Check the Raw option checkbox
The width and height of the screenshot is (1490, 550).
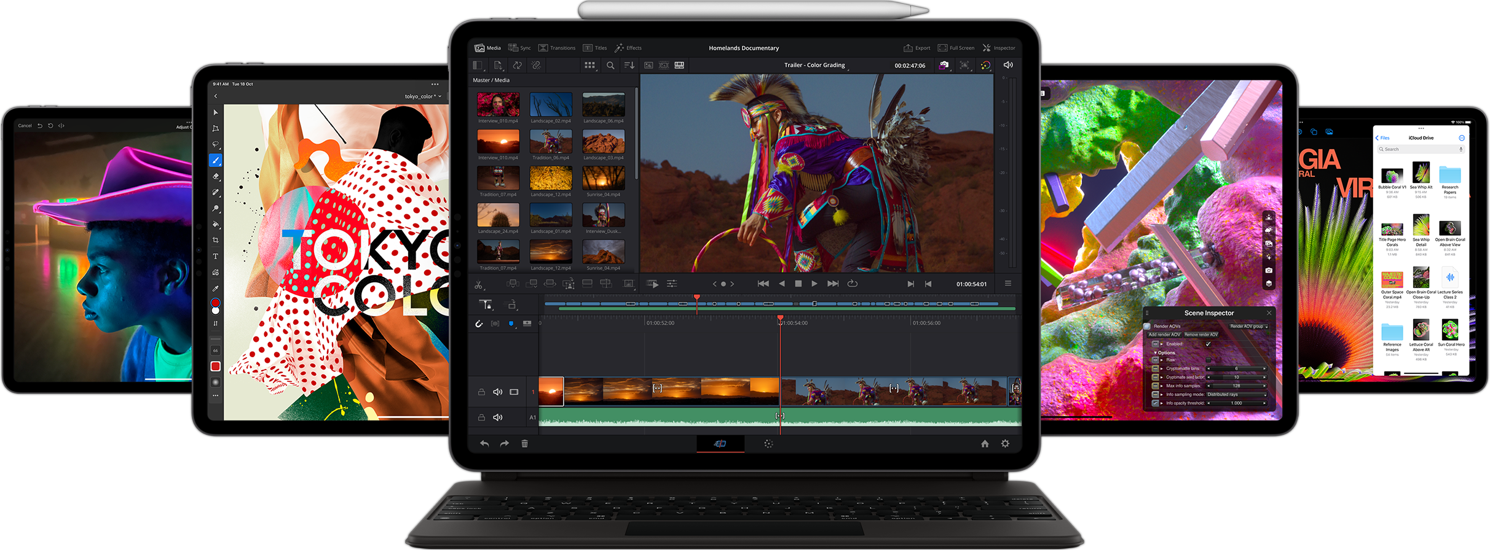[1208, 360]
